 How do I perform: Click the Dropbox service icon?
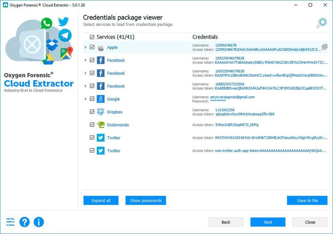[101, 112]
